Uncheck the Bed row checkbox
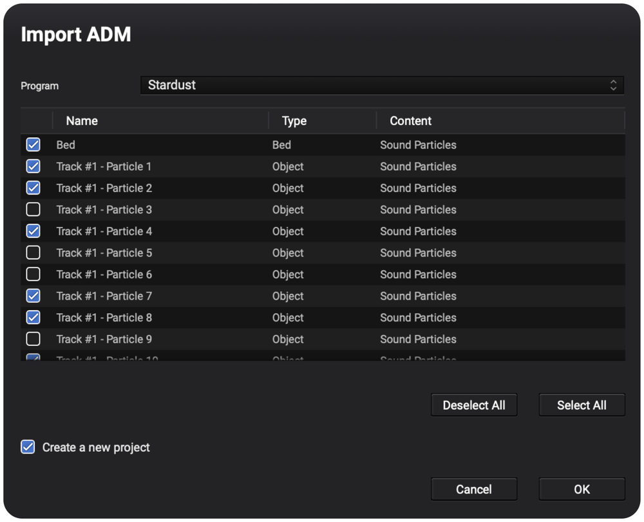 [33, 145]
